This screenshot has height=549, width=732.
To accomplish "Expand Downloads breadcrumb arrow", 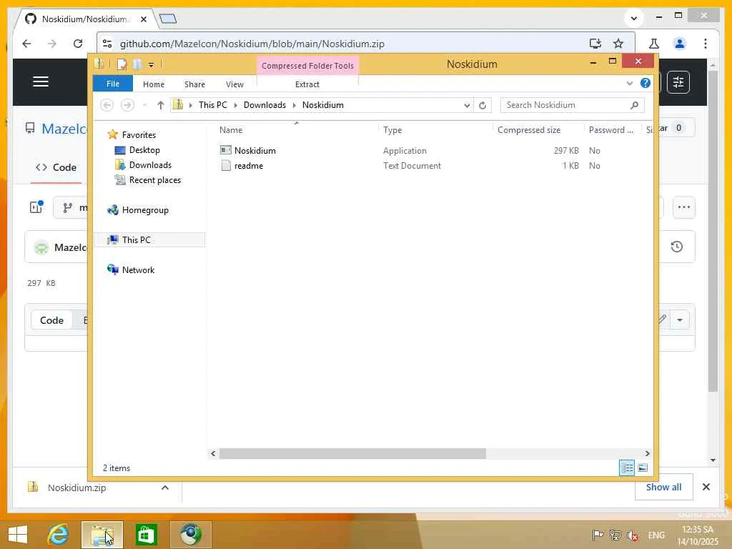I will pyautogui.click(x=294, y=106).
